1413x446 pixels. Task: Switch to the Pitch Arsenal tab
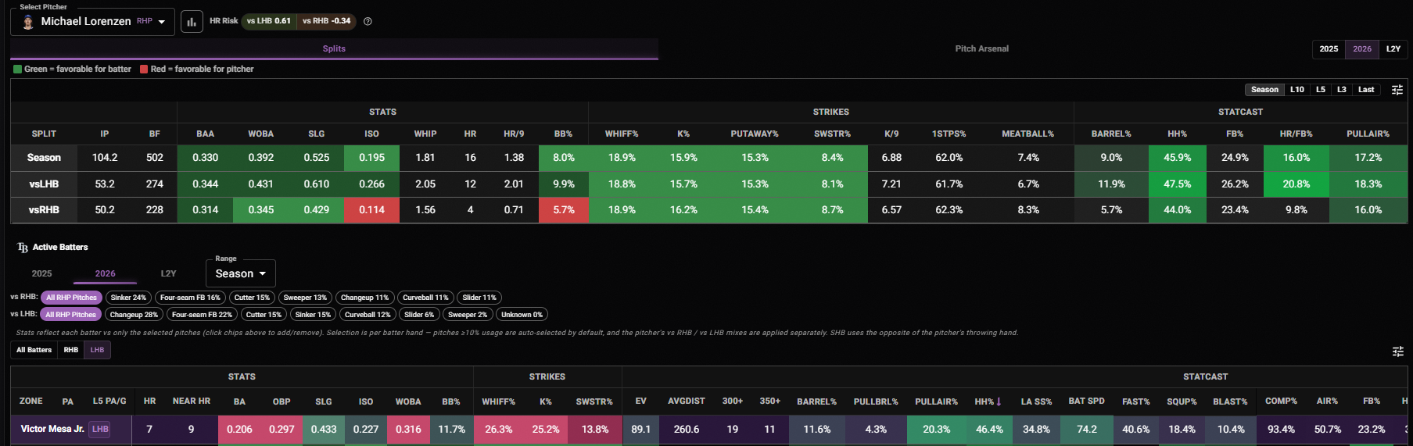[981, 48]
